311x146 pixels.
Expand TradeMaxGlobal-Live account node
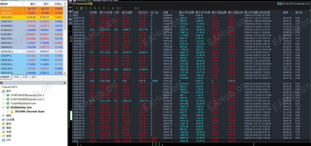click(x=3, y=103)
